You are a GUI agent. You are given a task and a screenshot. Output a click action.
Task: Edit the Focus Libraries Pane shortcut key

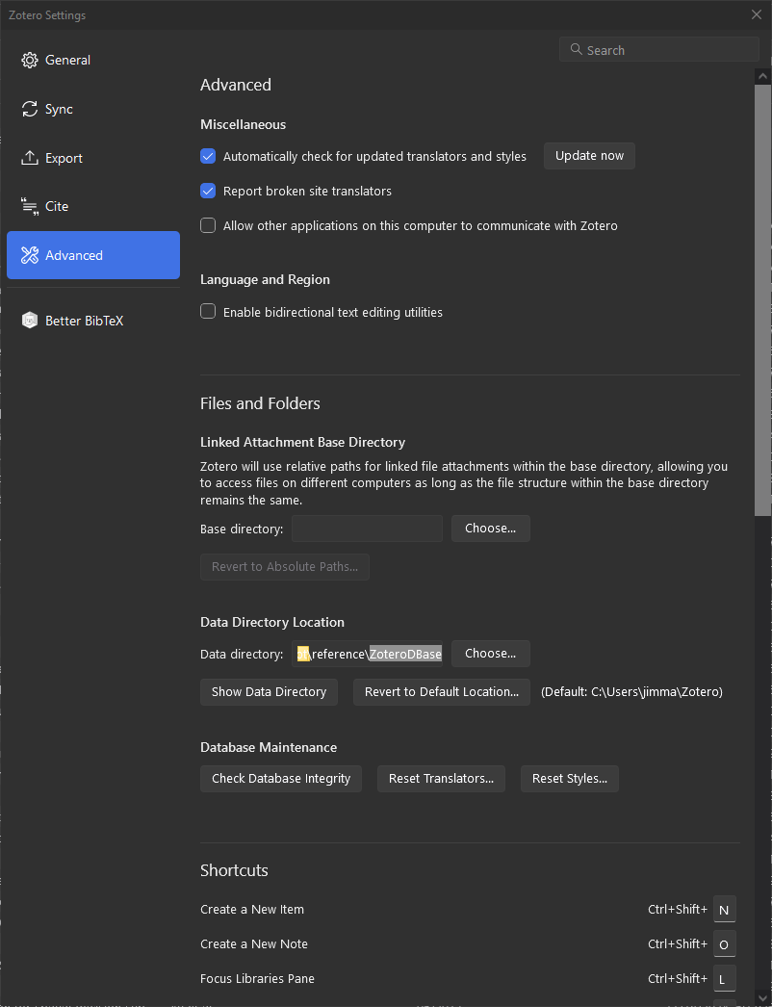pyautogui.click(x=725, y=979)
